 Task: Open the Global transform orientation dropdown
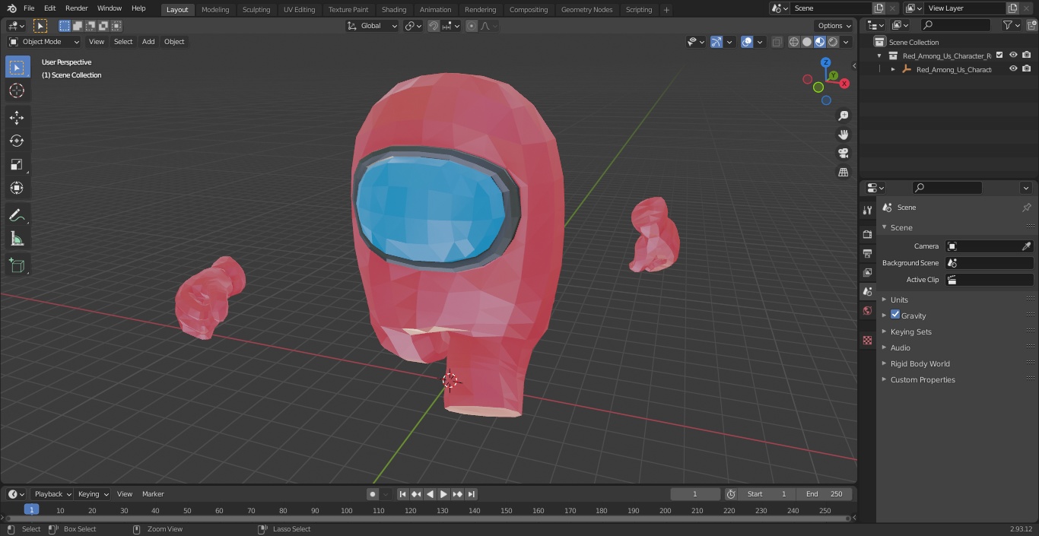tap(373, 26)
